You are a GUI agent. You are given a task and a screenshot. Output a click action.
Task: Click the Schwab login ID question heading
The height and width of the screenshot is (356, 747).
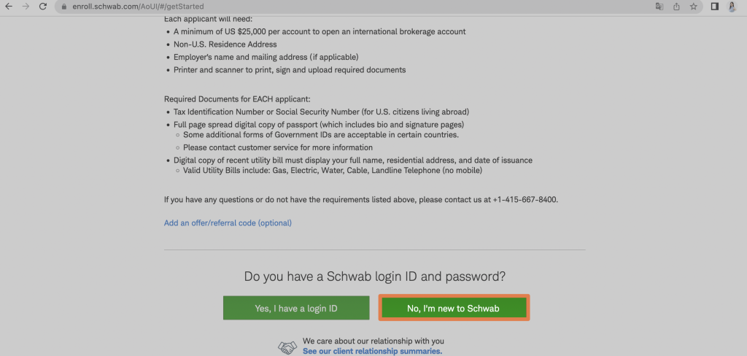pyautogui.click(x=375, y=276)
